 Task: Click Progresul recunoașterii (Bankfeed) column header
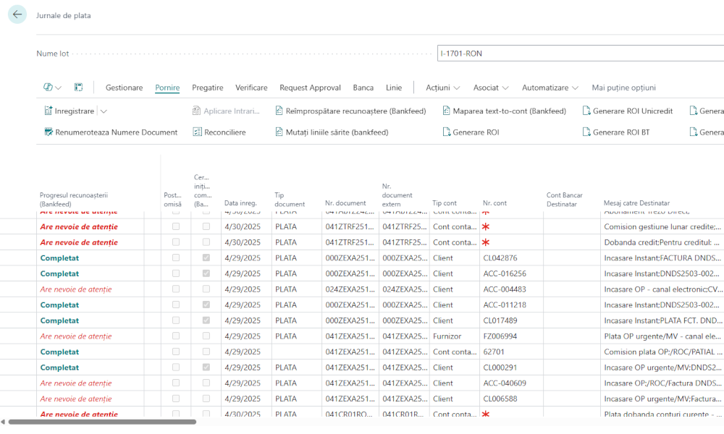click(73, 199)
